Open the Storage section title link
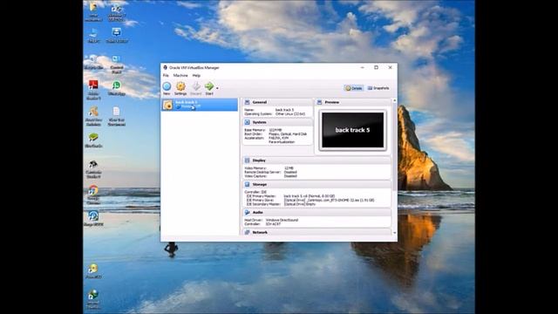The image size is (558, 314). [x=260, y=184]
